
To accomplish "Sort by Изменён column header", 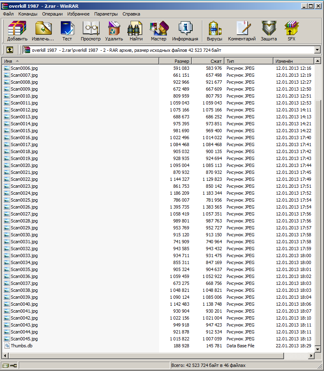I will 293,61.
